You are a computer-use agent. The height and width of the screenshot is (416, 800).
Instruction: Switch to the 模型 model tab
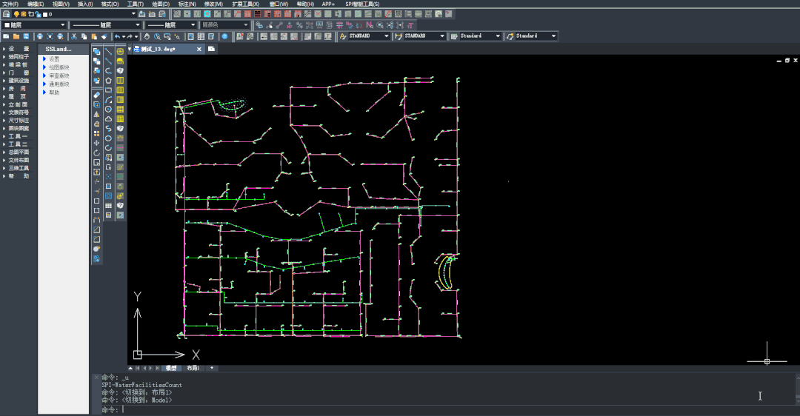171,368
